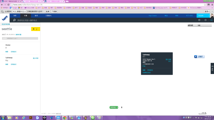Open Windows Start menu orb
This screenshot has height=120, width=214.
3,118
